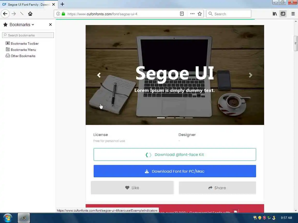The width and height of the screenshot is (298, 223).
Task: Expand Bookmarks Toolbar folder
Action: coord(22,43)
